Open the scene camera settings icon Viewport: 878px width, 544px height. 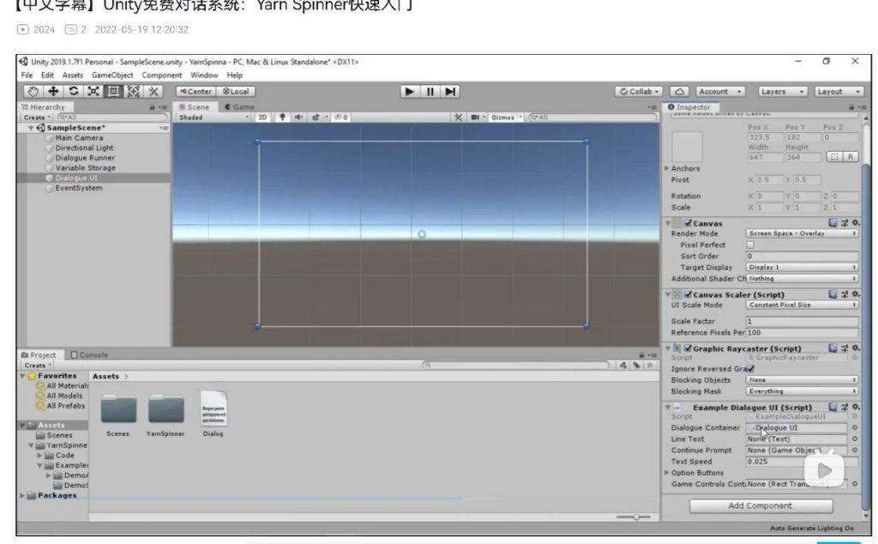tap(475, 117)
